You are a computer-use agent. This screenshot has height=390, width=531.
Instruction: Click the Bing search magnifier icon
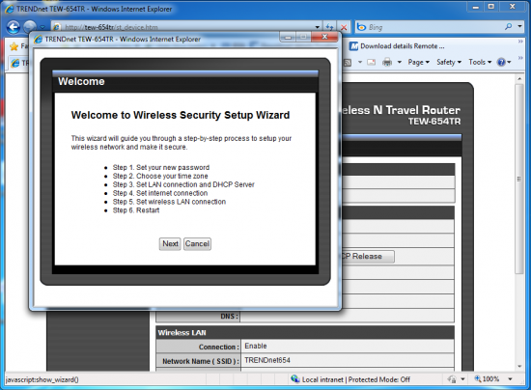(x=508, y=26)
